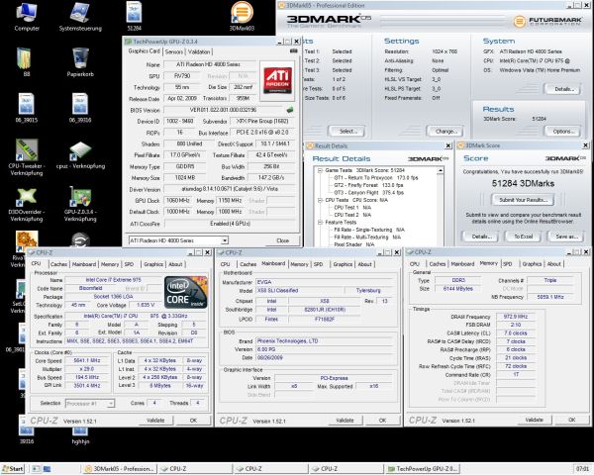594x475 pixels.
Task: Open the Processor #1 selection dropdown
Action: pyautogui.click(x=111, y=404)
